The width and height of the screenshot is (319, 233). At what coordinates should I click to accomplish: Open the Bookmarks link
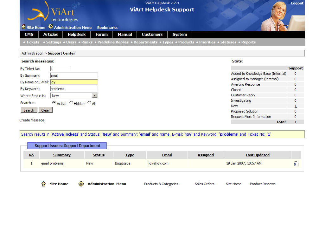[x=107, y=28]
